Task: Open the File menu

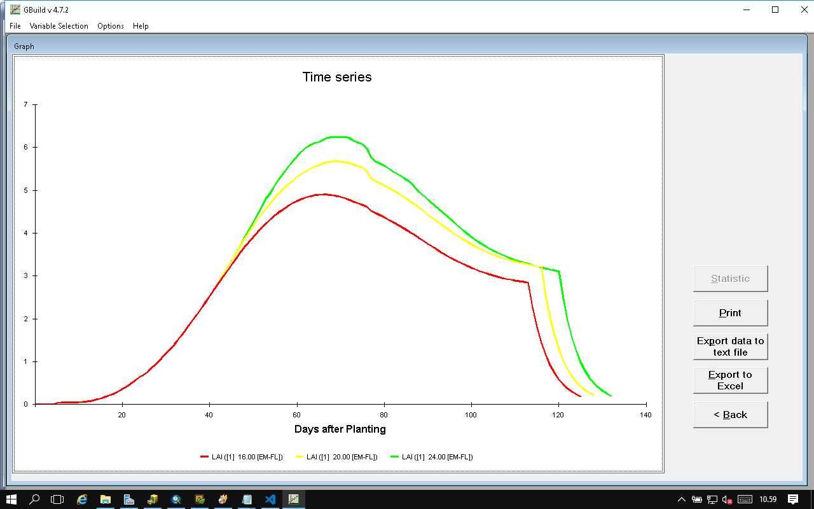Action: [15, 26]
